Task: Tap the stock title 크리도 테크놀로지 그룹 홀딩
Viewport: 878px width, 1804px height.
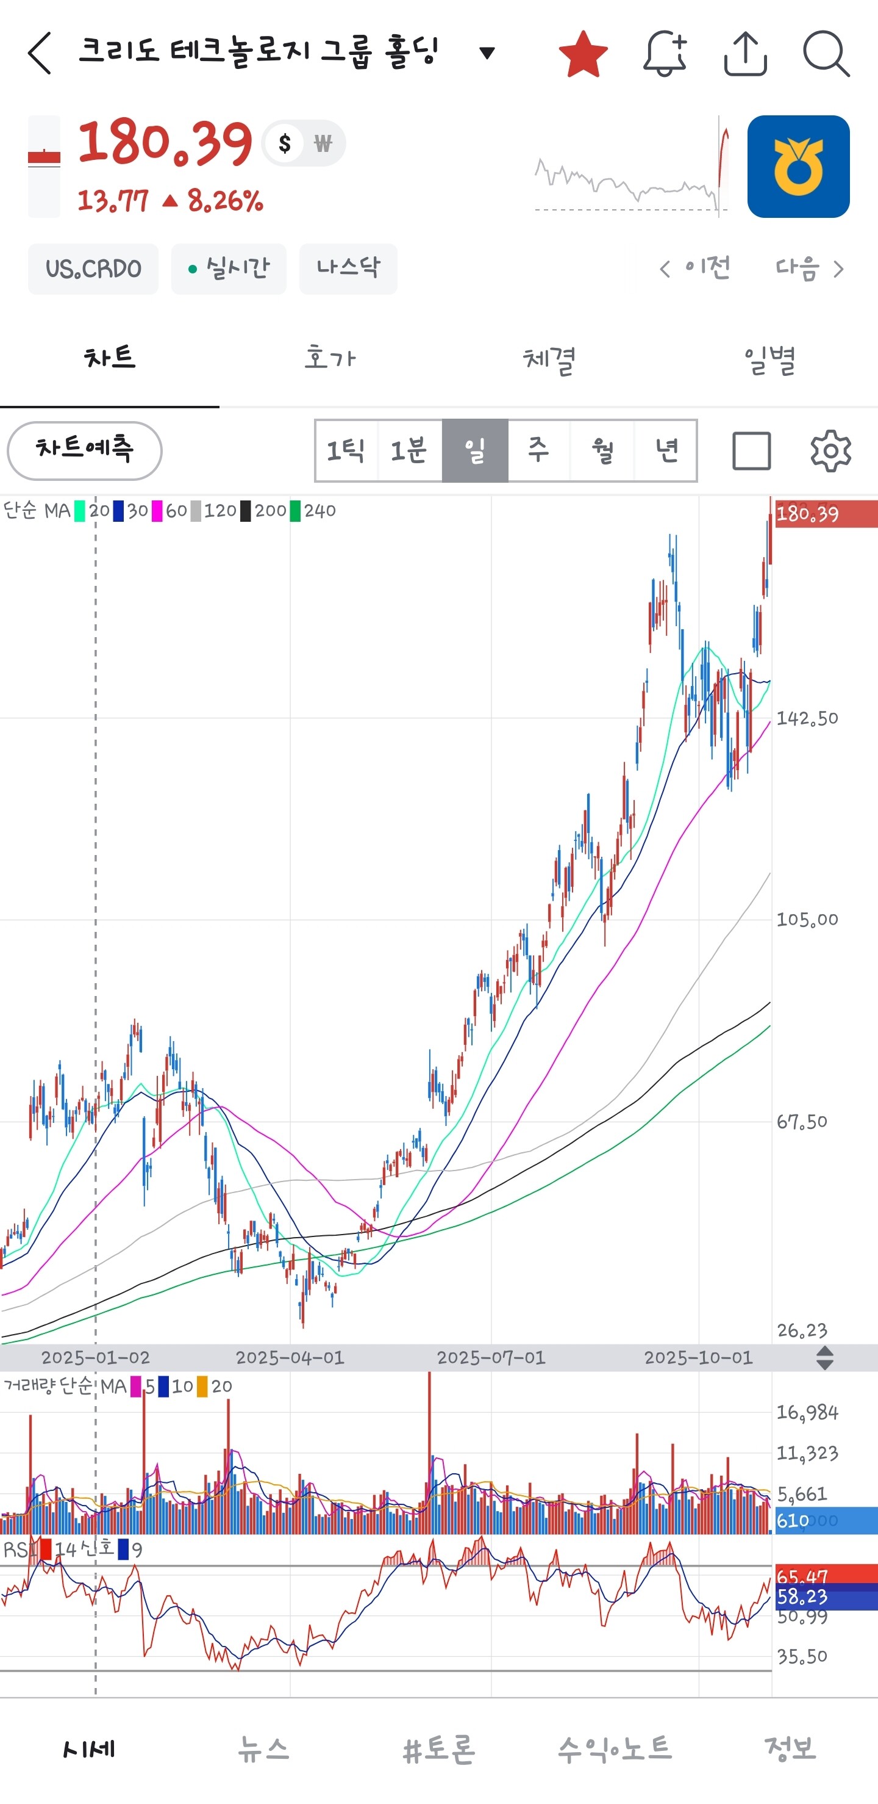Action: [258, 52]
